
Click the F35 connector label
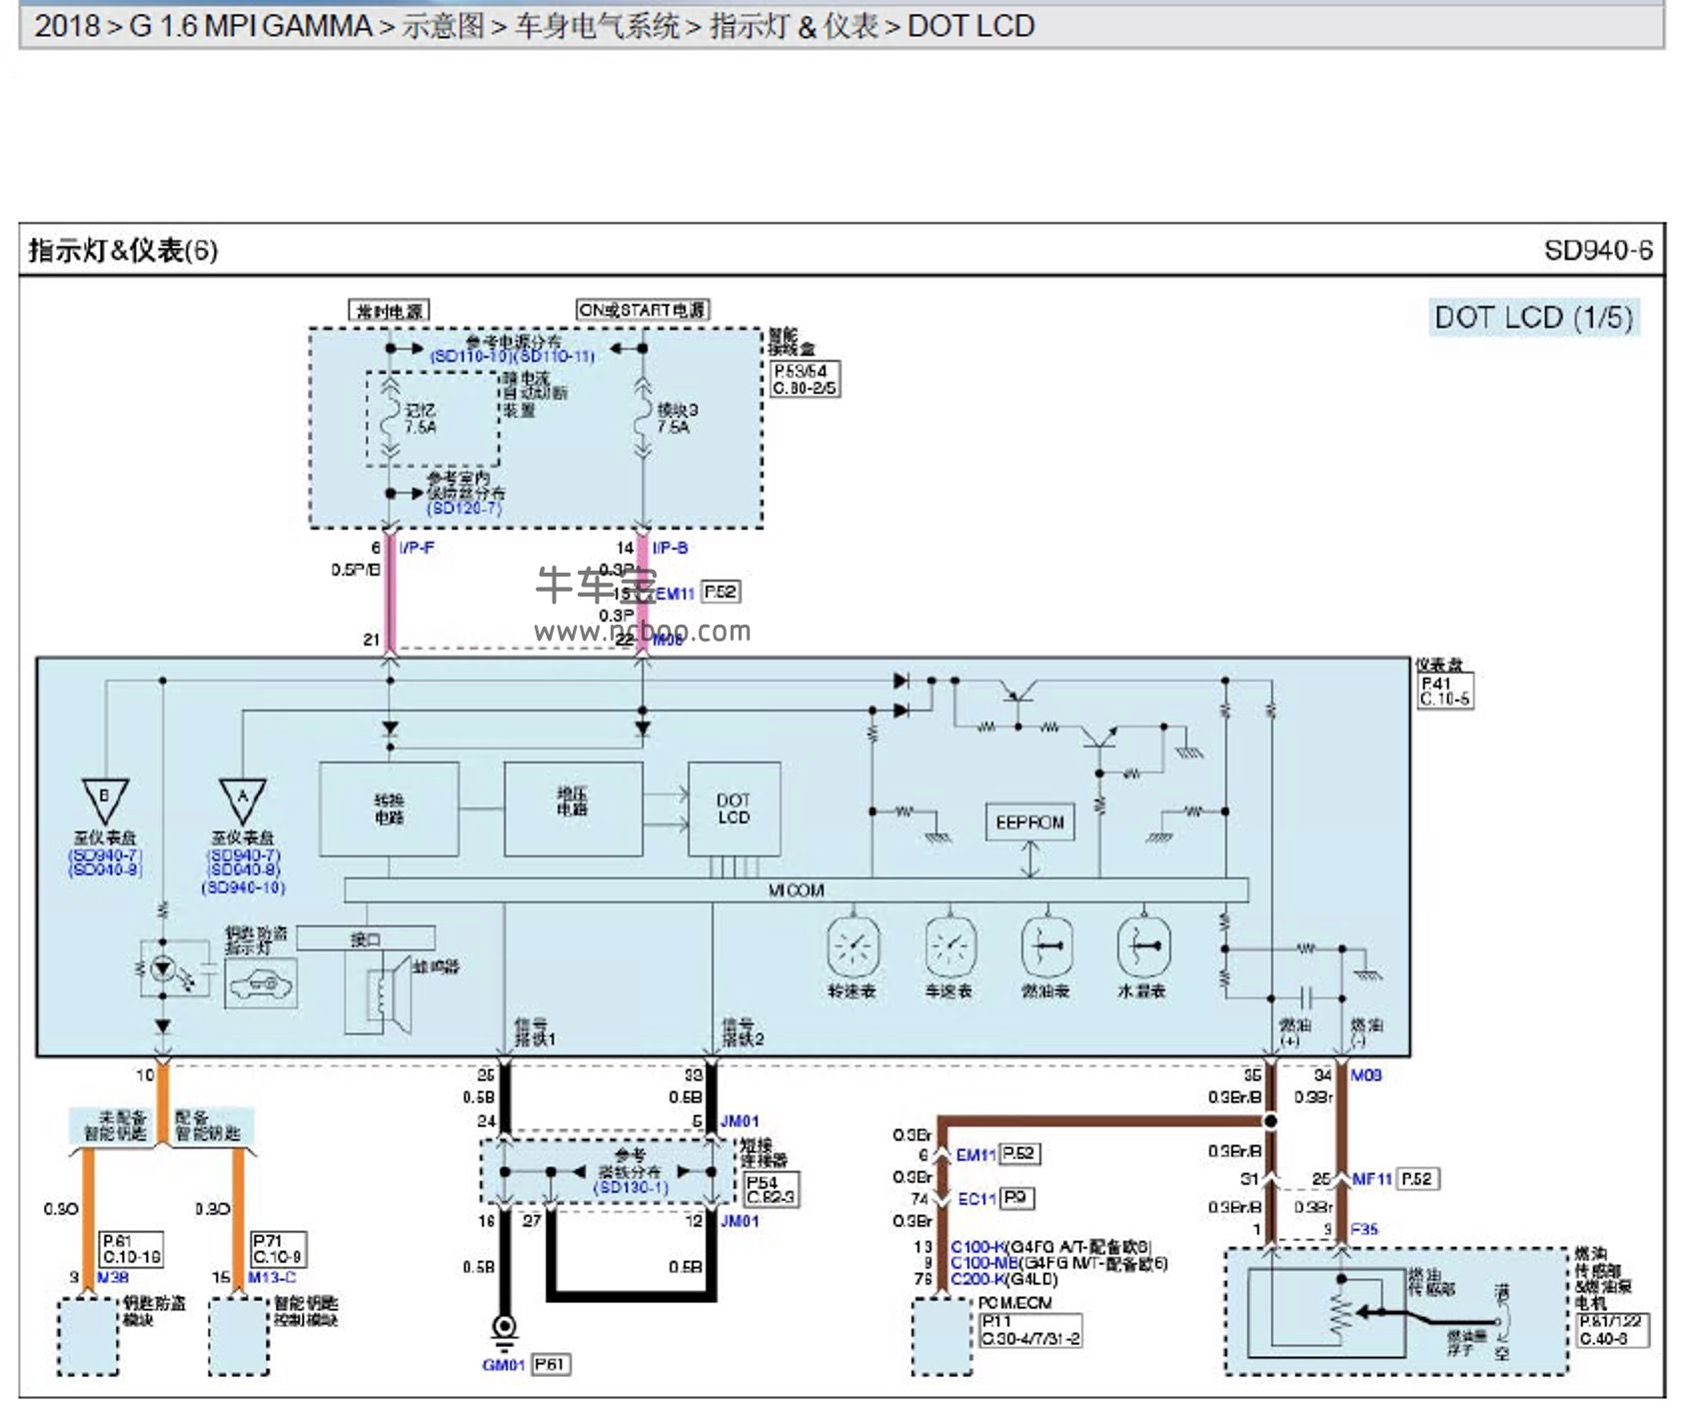tap(1364, 1229)
